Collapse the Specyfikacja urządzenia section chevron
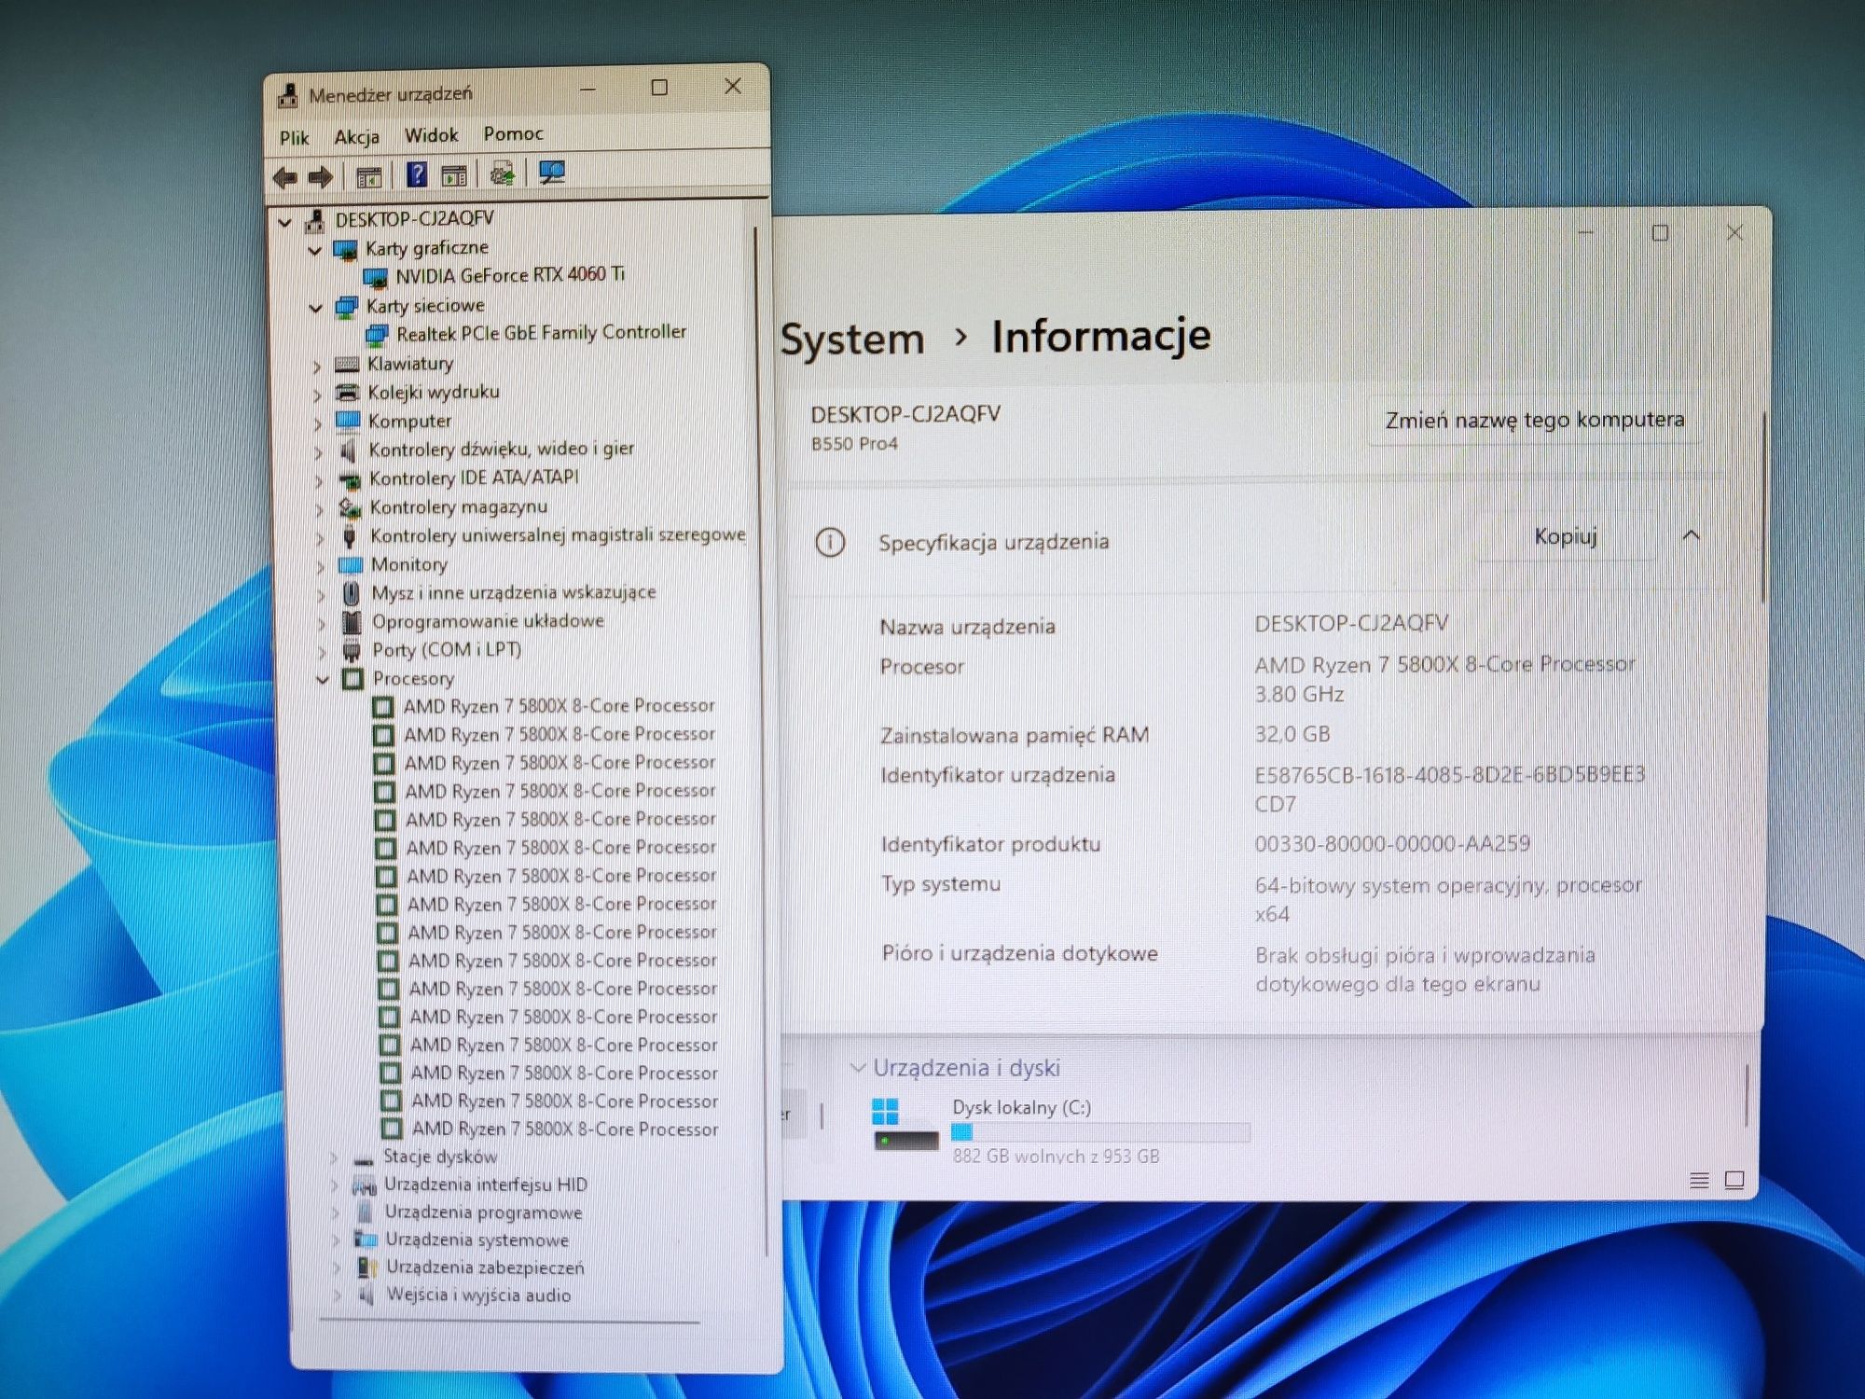The width and height of the screenshot is (1865, 1399). (x=1692, y=535)
